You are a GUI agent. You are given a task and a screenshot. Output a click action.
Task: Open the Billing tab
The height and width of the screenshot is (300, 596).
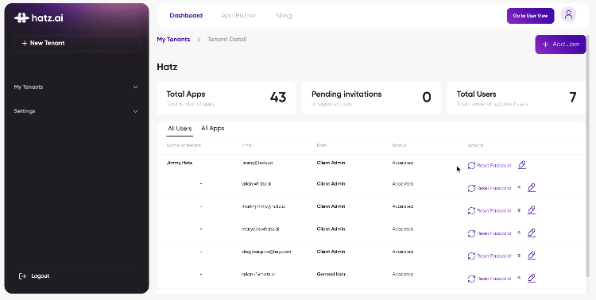(283, 16)
